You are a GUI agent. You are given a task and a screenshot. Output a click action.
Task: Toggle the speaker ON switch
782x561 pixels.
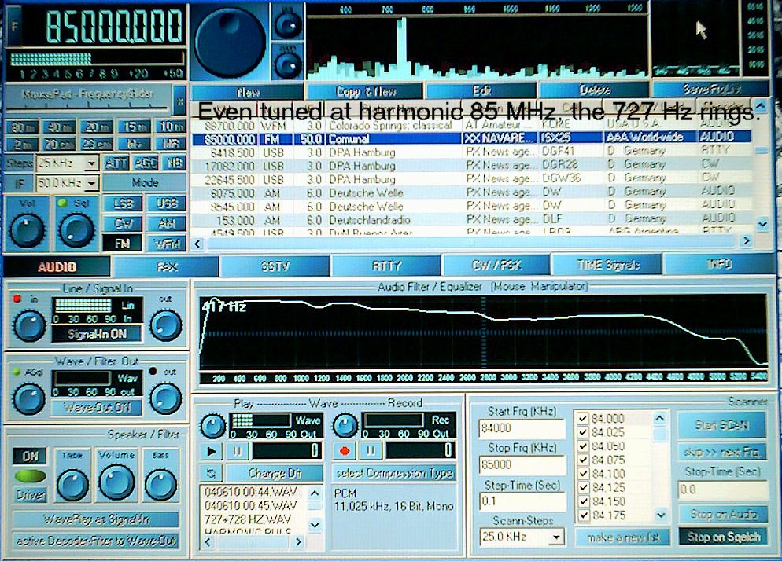pos(30,456)
